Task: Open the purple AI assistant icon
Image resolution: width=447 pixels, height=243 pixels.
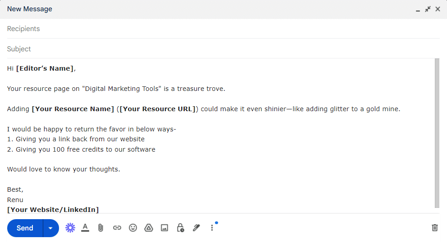Action: click(x=70, y=228)
